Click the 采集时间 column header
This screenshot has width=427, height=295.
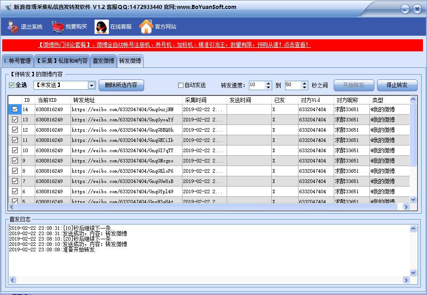204,100
